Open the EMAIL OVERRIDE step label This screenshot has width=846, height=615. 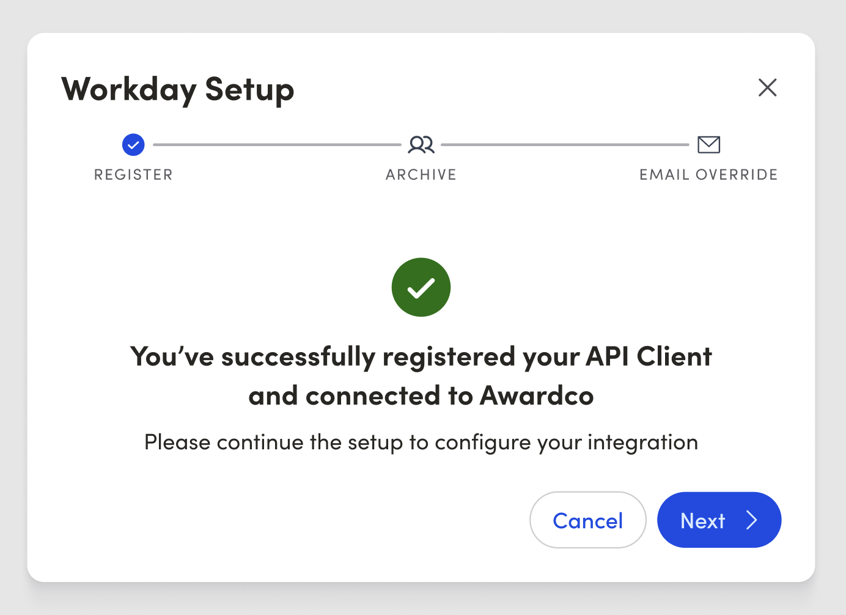[x=708, y=175]
